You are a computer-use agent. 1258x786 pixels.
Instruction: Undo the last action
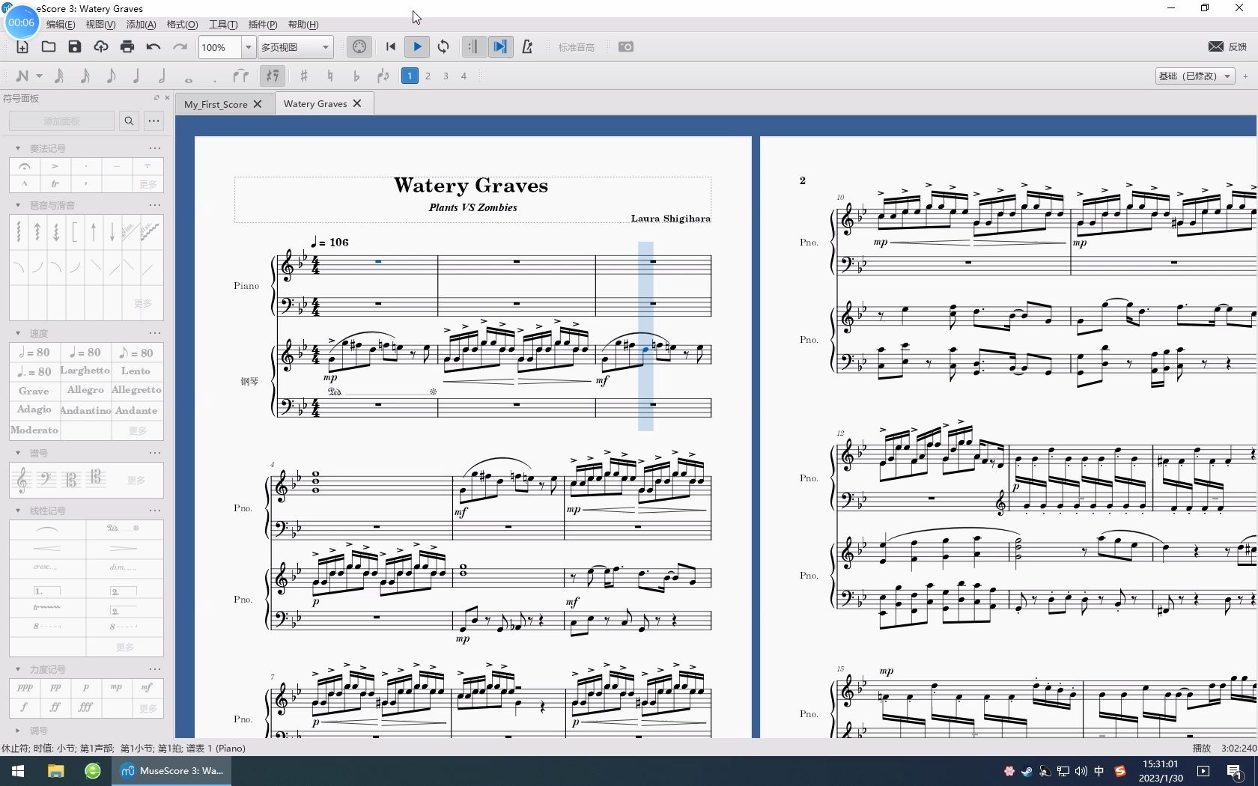(154, 47)
